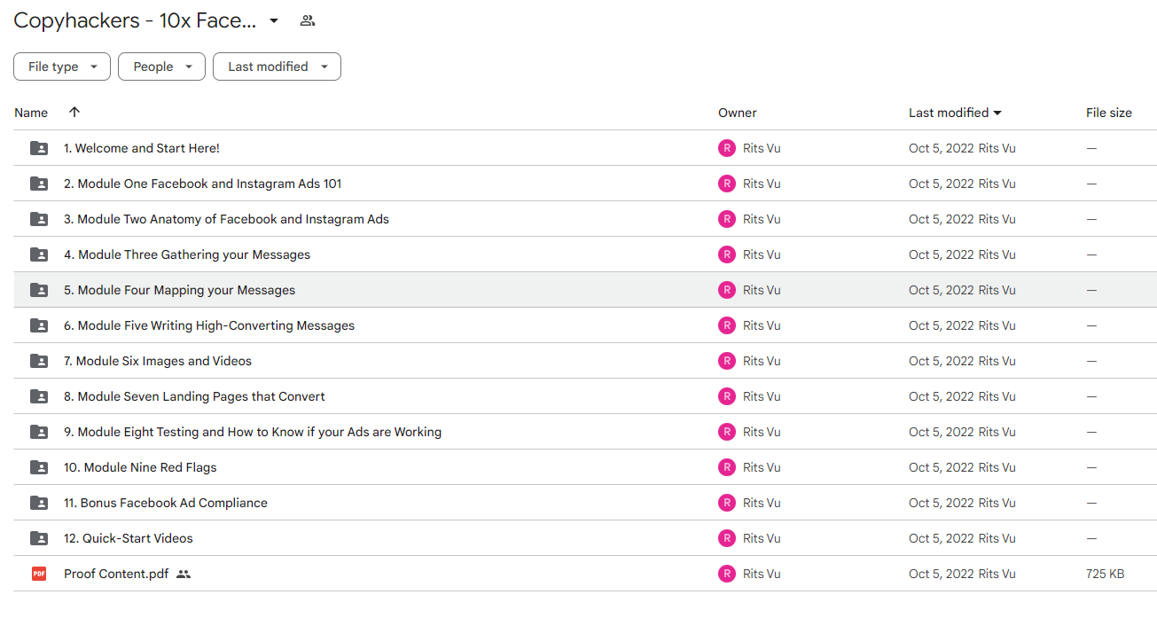Click the owner avatar in the Proof Content row
This screenshot has width=1157, height=618.
727,574
